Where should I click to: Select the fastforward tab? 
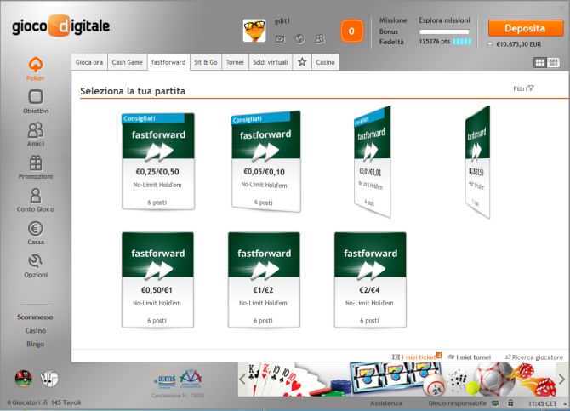click(x=168, y=62)
